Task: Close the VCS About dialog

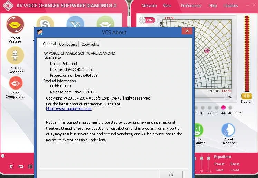Action: pyautogui.click(x=187, y=31)
